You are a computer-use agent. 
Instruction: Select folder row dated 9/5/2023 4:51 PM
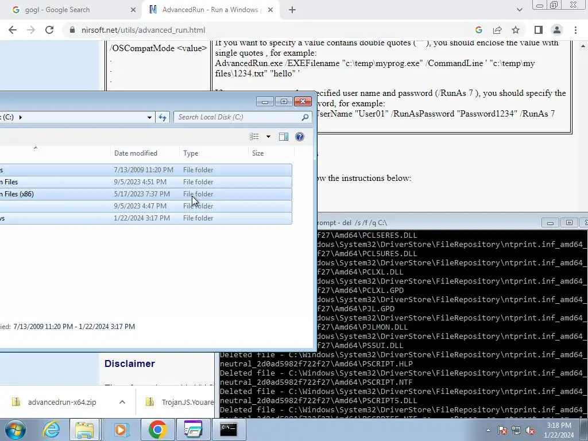145,182
